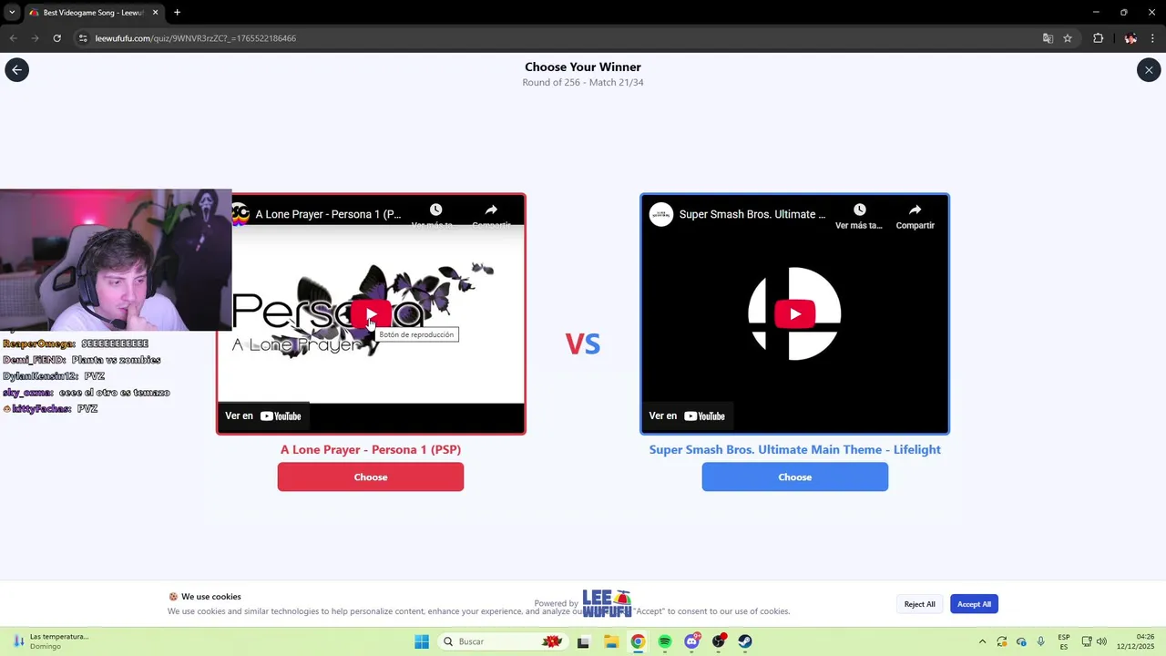Open a new browser tab
The height and width of the screenshot is (656, 1166).
point(177,13)
